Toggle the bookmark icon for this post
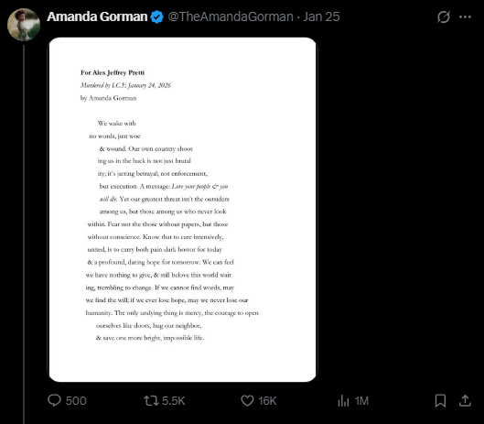 click(x=440, y=401)
